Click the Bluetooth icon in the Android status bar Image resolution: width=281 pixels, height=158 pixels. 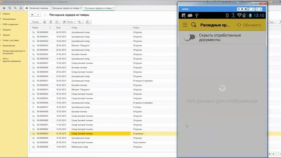(x=227, y=15)
